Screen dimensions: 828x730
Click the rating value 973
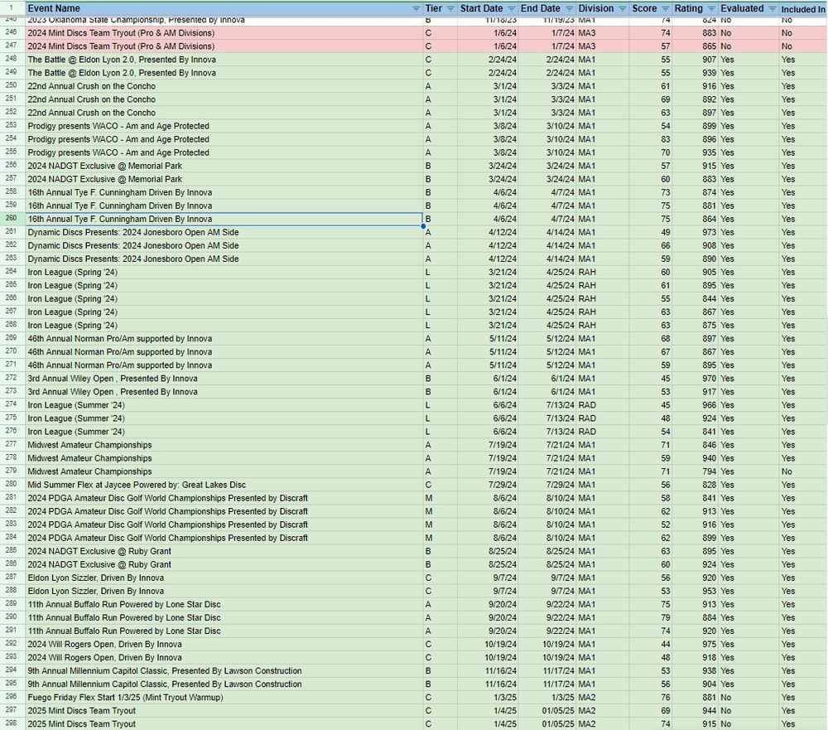709,232
